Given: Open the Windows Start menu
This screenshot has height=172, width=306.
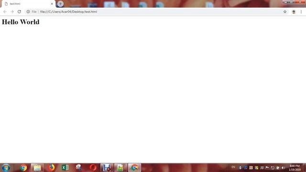Looking at the screenshot, I should (6, 168).
